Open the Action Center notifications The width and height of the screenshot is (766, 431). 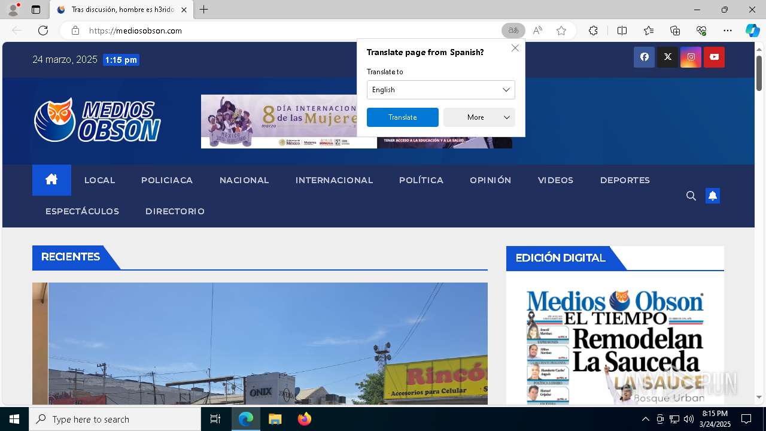(x=746, y=419)
